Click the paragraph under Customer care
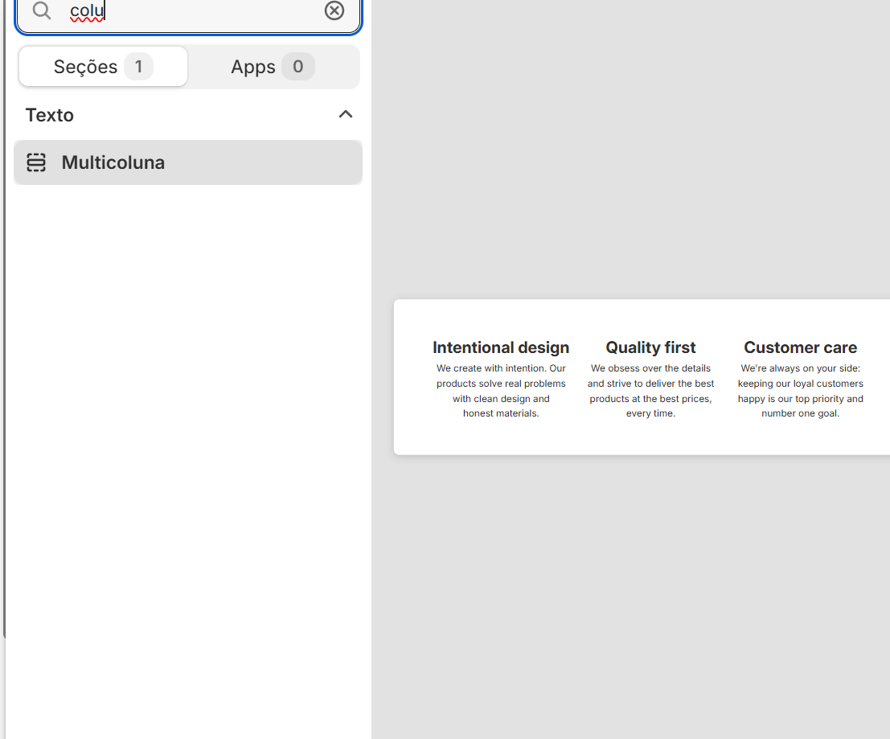The height and width of the screenshot is (739, 890). click(800, 391)
